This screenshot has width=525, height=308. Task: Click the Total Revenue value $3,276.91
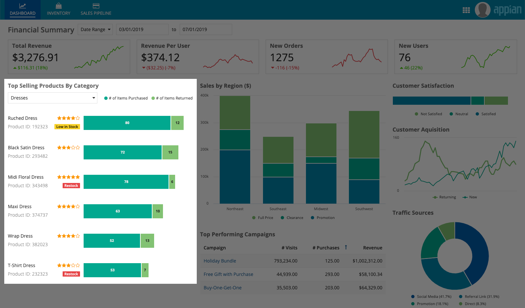tap(35, 58)
